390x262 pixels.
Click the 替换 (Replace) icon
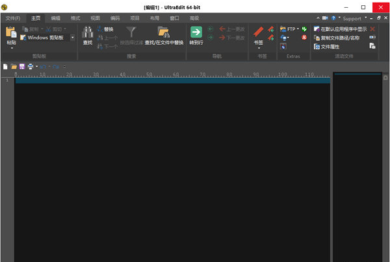tap(108, 29)
